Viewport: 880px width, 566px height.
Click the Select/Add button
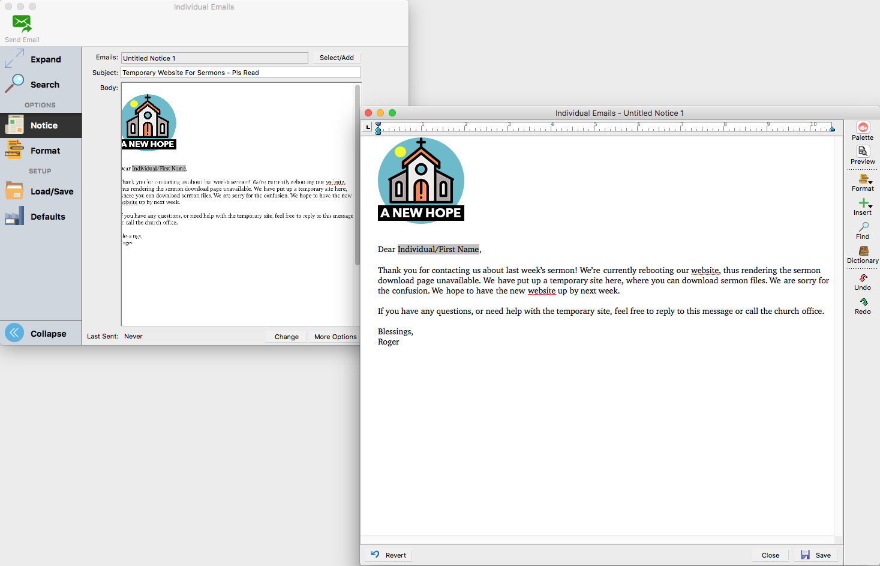click(x=336, y=58)
